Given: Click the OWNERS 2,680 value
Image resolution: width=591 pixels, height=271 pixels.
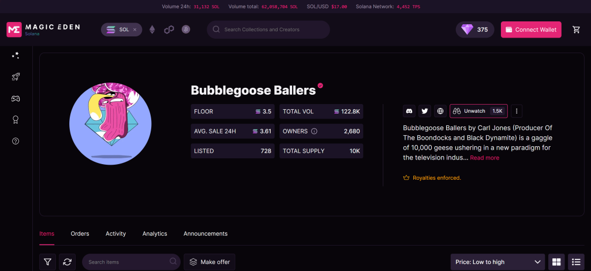Looking at the screenshot, I should pyautogui.click(x=351, y=131).
